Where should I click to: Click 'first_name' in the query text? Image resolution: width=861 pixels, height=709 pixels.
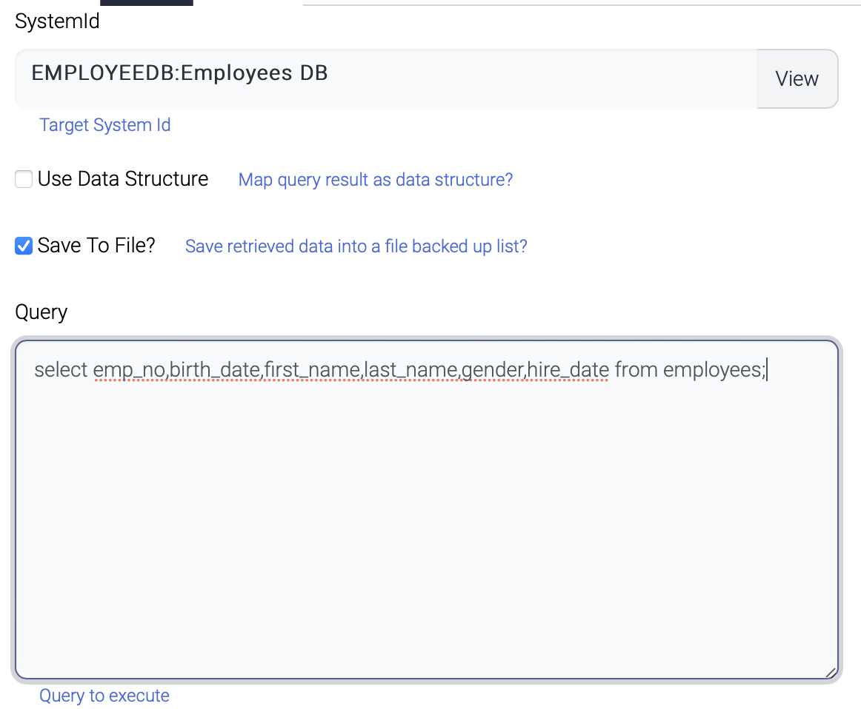(313, 369)
